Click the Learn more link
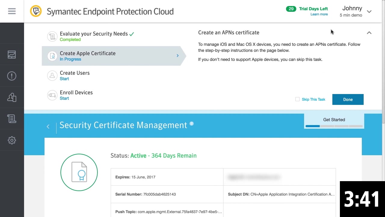The image size is (385, 217). [319, 14]
